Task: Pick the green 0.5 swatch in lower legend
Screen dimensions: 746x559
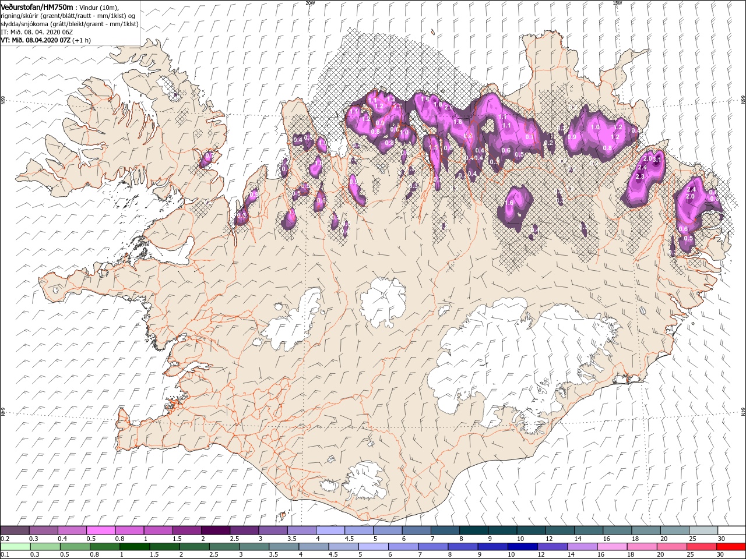Action: click(x=75, y=547)
